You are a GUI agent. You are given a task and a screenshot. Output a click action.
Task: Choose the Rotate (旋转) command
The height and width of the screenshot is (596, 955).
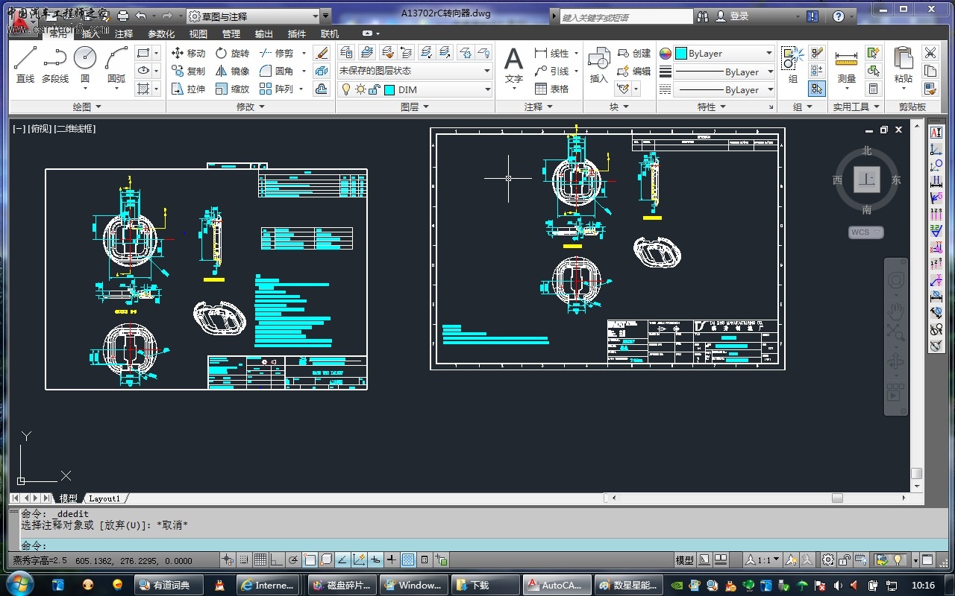[x=232, y=53]
